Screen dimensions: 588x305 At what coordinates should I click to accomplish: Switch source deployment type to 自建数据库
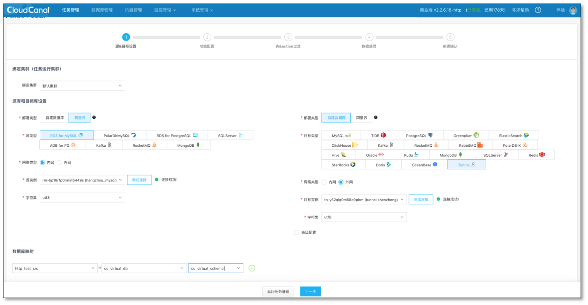54,118
